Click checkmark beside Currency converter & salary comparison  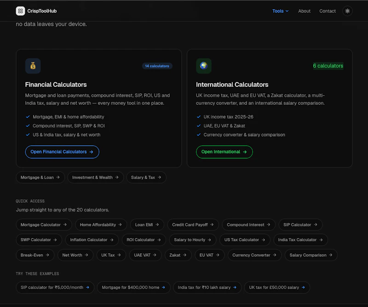[199, 135]
